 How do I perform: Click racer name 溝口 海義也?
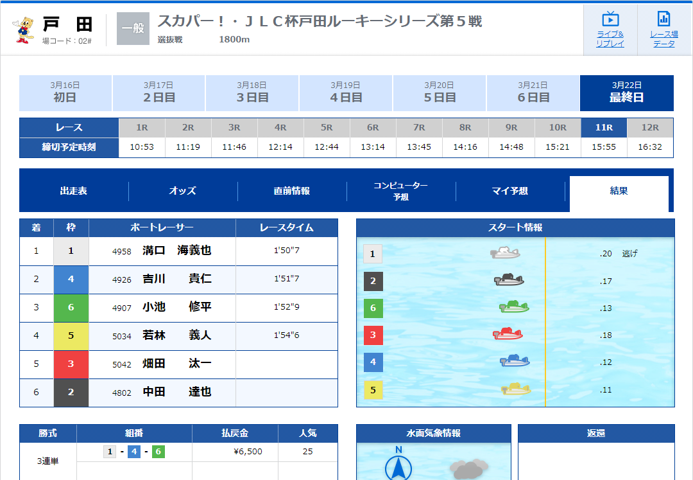pyautogui.click(x=176, y=251)
